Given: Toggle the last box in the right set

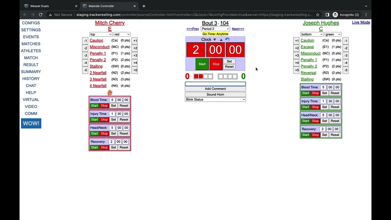Looking at the screenshot, I should (x=235, y=76).
